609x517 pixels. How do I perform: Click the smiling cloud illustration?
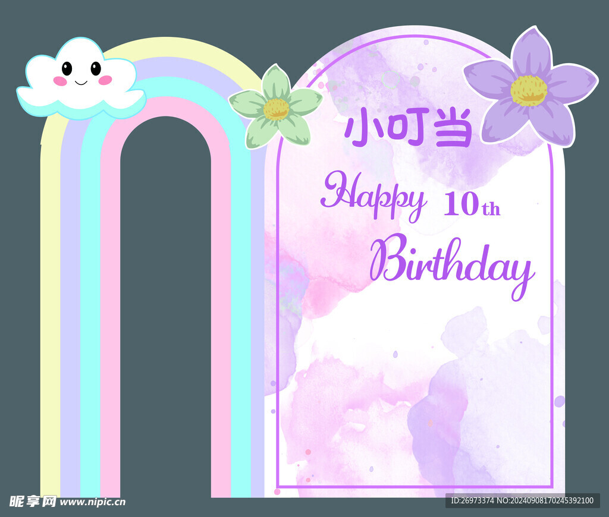(x=81, y=79)
